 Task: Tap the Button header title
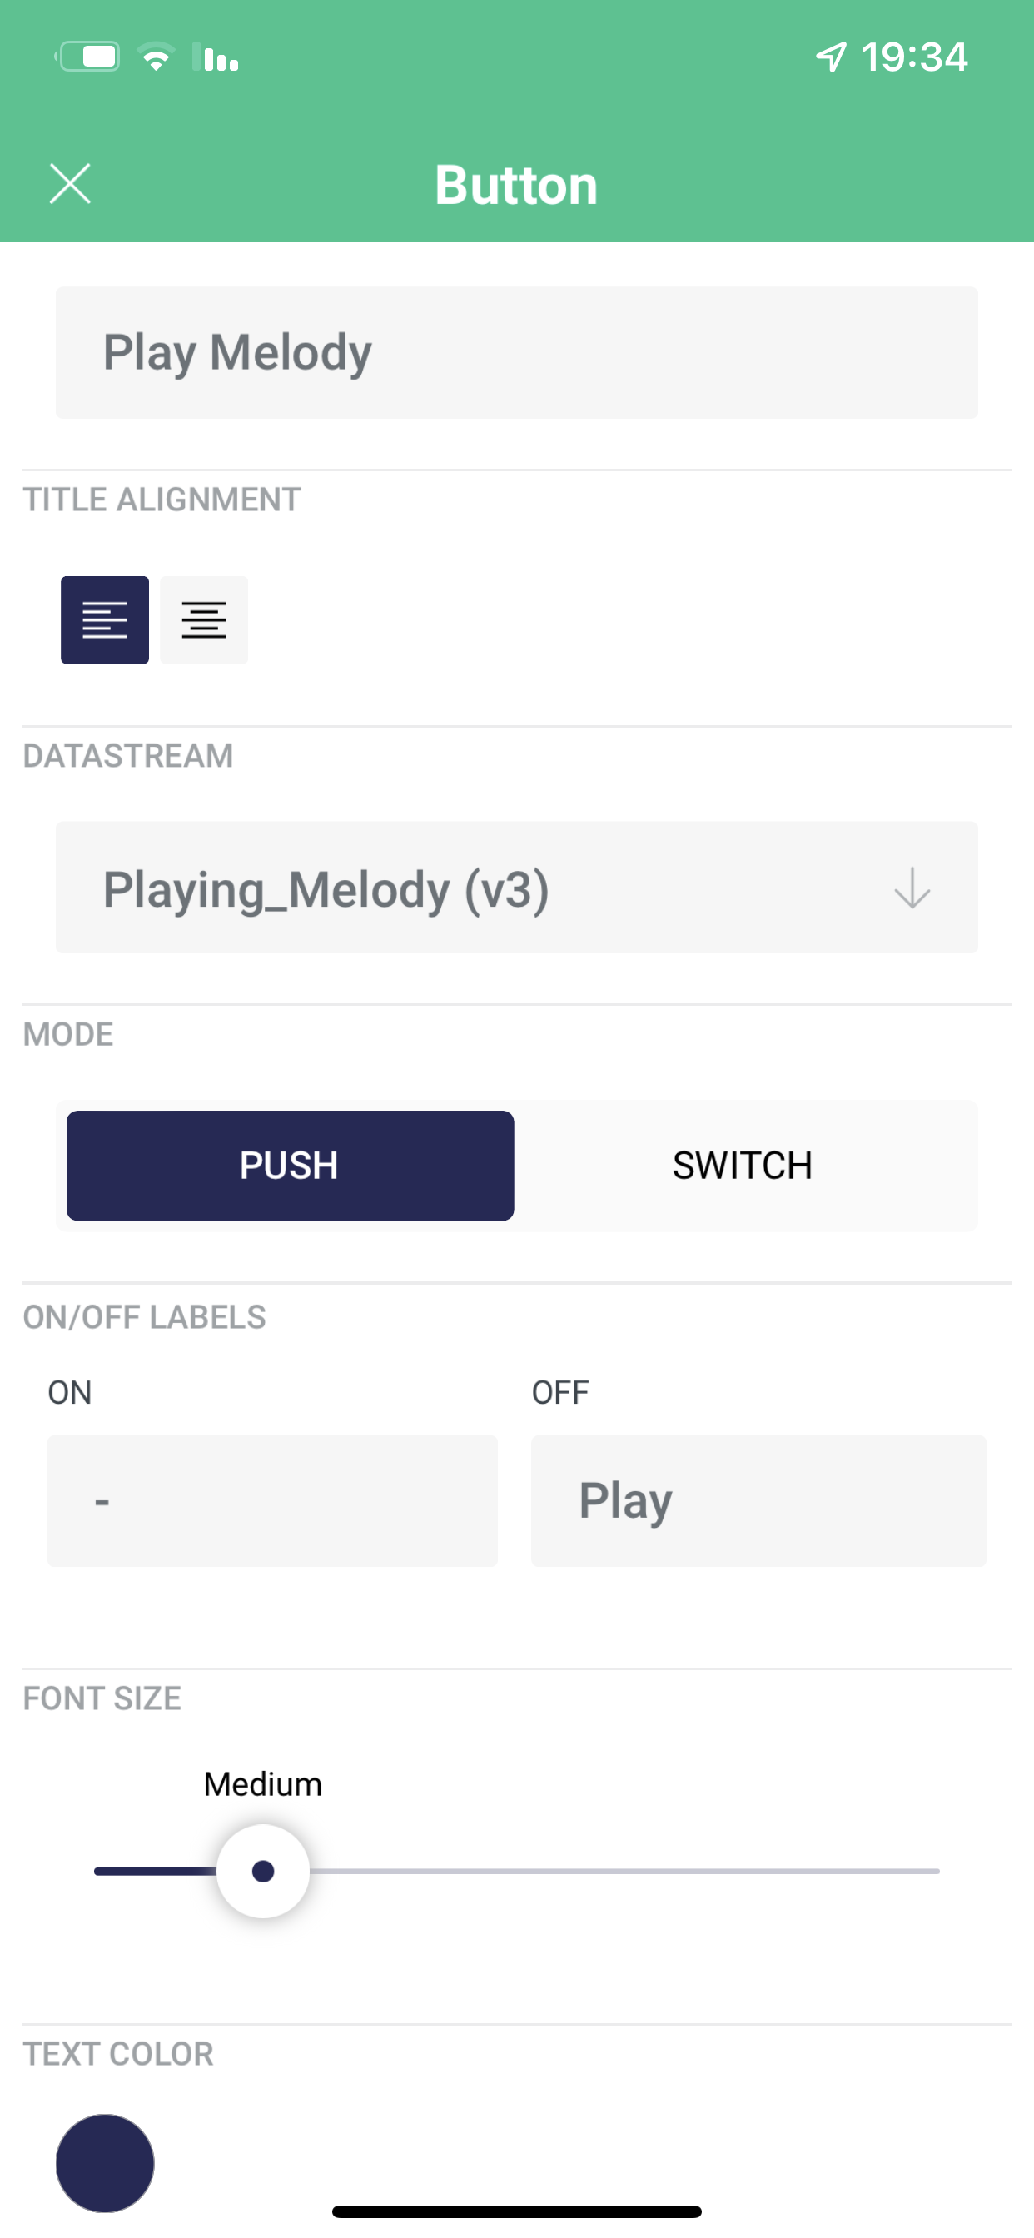(516, 184)
